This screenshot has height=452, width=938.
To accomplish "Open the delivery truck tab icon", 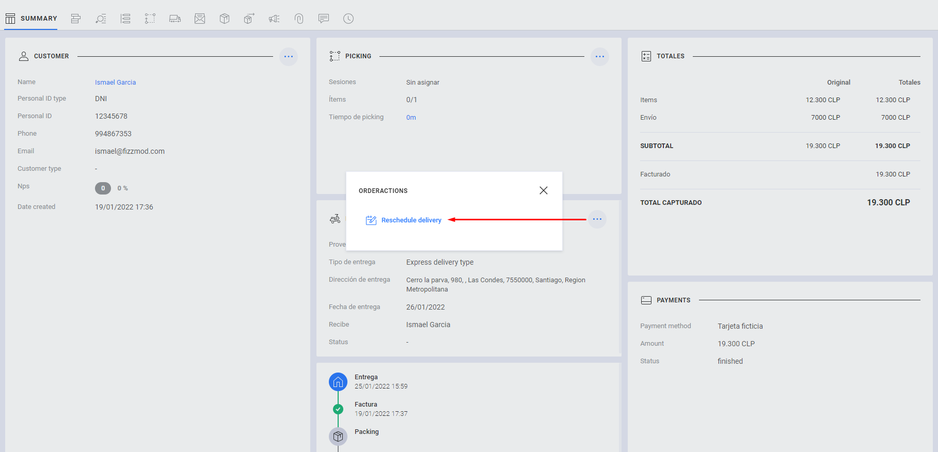I will tap(175, 19).
